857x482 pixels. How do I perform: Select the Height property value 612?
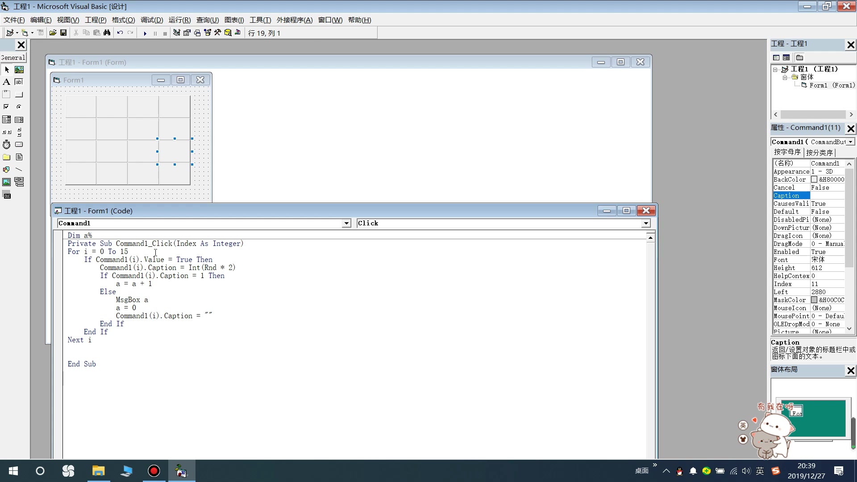point(827,268)
